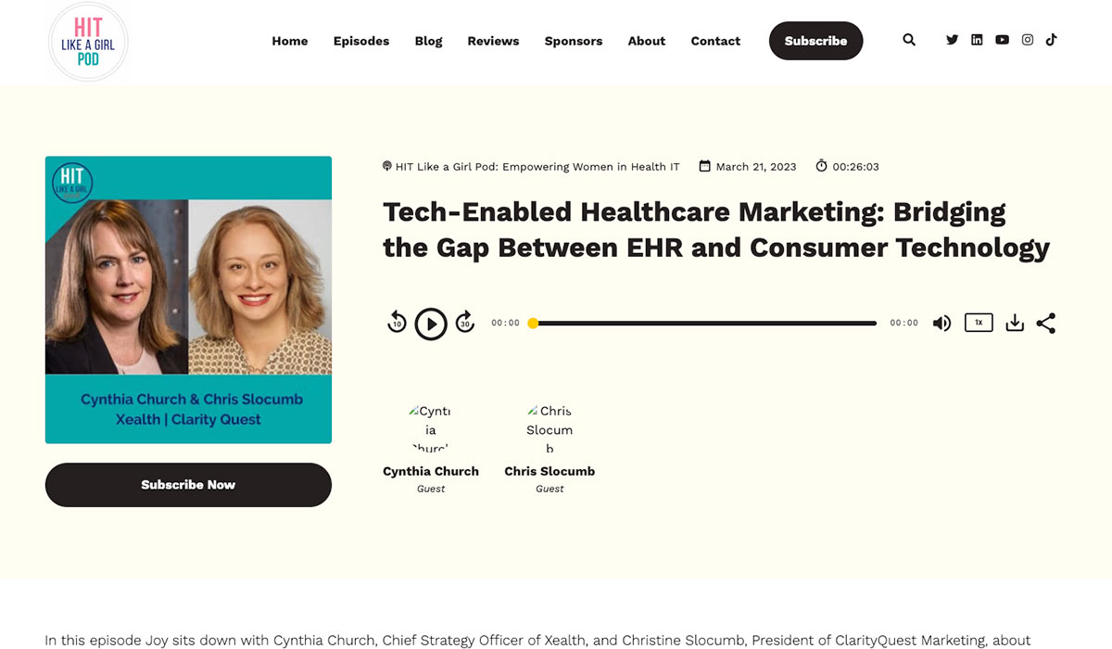Go to the Instagram icon
Screen dimensions: 1112x649
(1027, 40)
